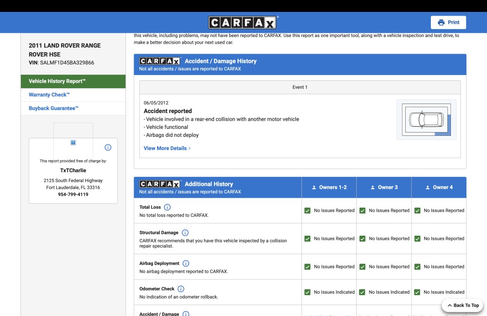Viewport: 487px width, 316px height.
Task: Click the rear-end collision car diagram
Action: (x=427, y=119)
